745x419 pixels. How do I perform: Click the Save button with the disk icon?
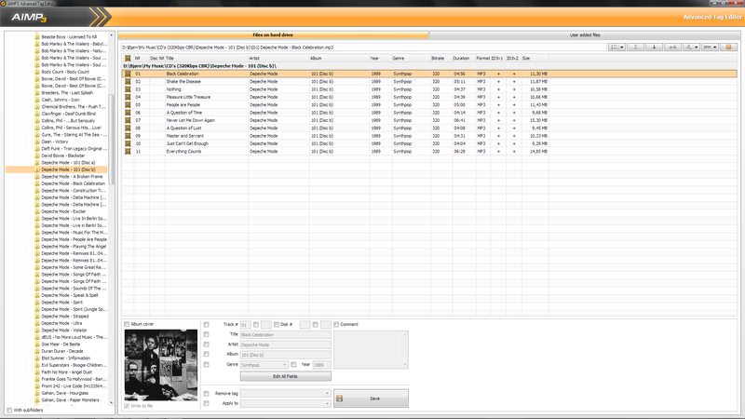pyautogui.click(x=372, y=398)
